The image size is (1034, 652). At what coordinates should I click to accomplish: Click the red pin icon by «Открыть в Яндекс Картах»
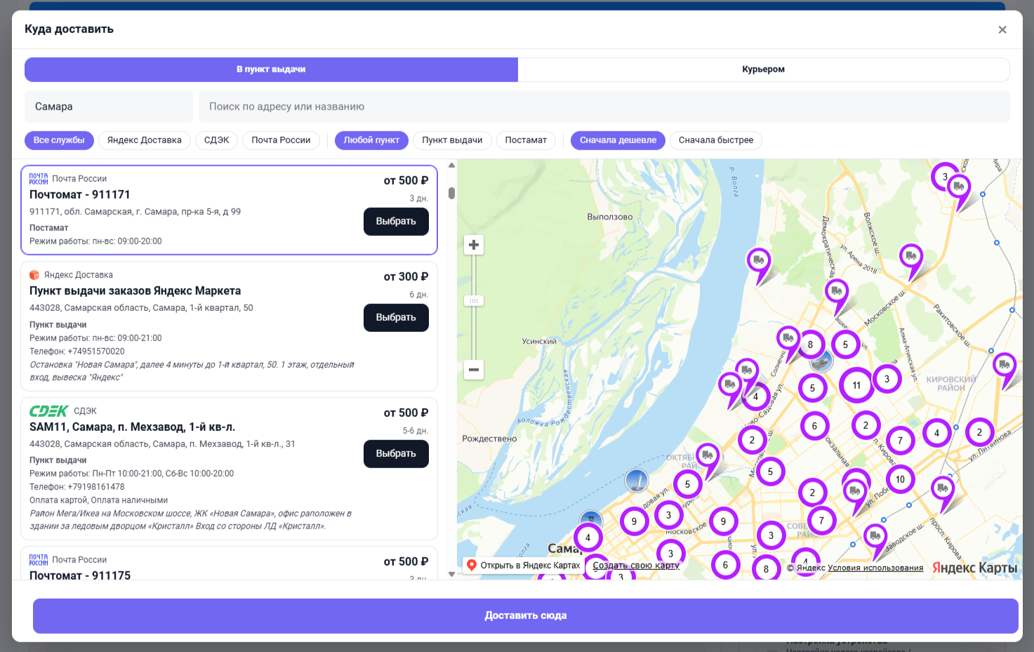coord(472,565)
